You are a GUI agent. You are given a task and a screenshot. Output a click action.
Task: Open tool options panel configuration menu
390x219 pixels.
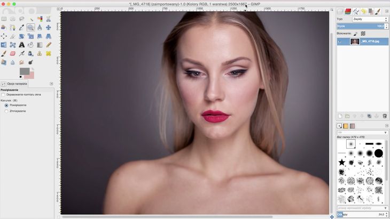coord(51,84)
